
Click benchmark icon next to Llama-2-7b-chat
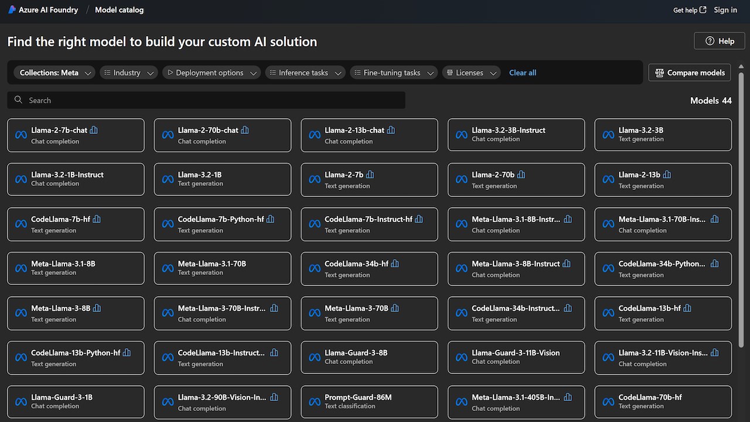click(x=94, y=130)
